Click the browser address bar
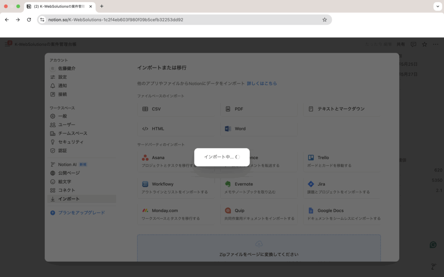 tap(182, 19)
